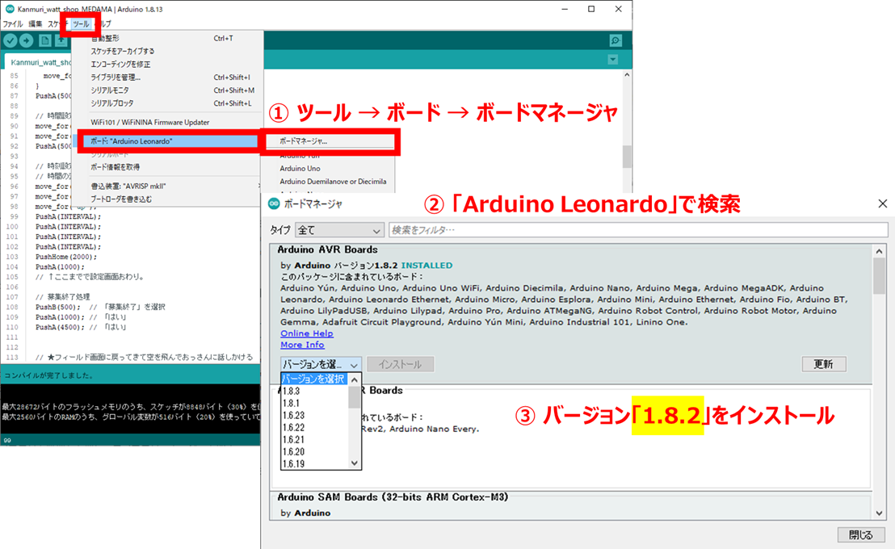Viewport: 895px width, 549px height.
Task: Select version 1.8.1 in the list
Action: click(314, 403)
